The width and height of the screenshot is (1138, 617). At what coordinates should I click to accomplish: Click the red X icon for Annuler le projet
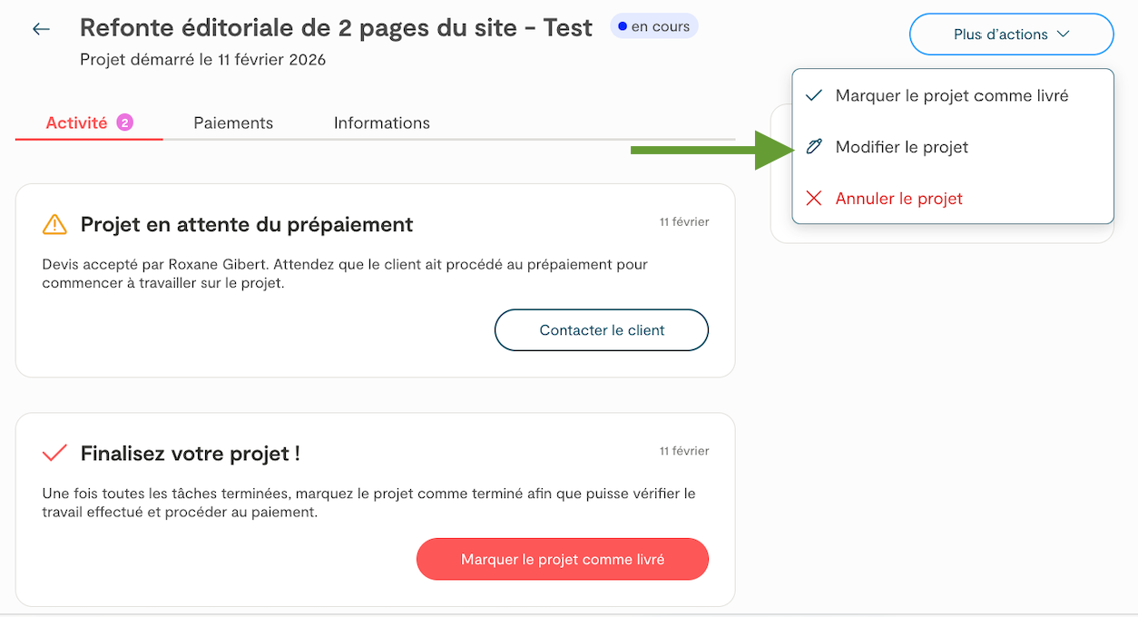[814, 199]
